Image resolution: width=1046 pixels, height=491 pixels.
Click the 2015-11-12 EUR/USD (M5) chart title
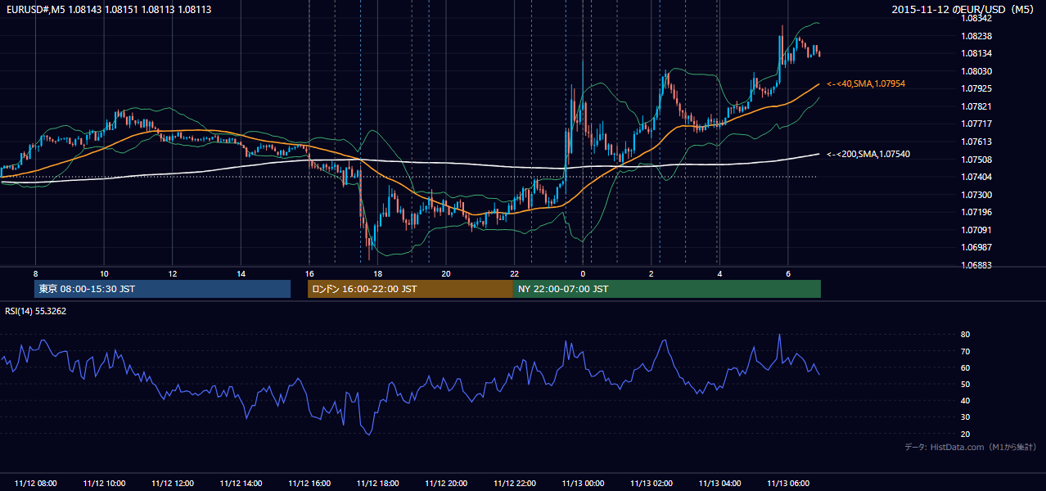coord(963,9)
